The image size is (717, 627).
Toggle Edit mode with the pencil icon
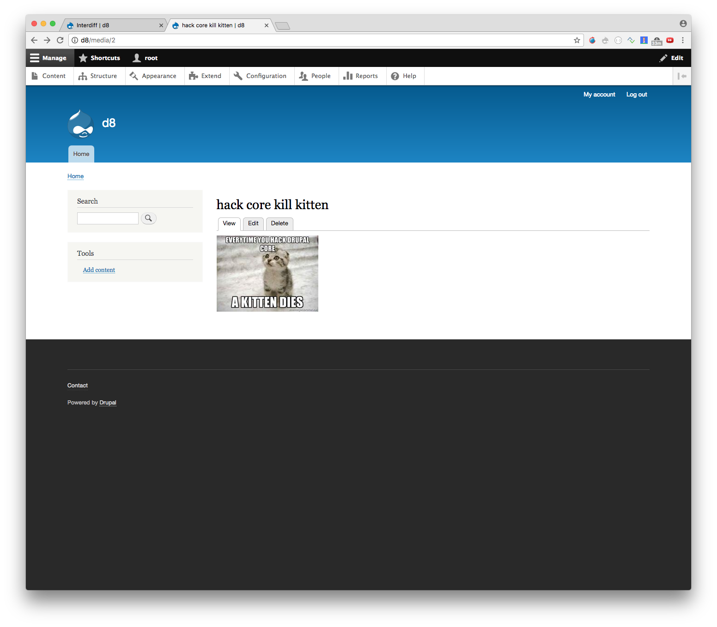[663, 58]
